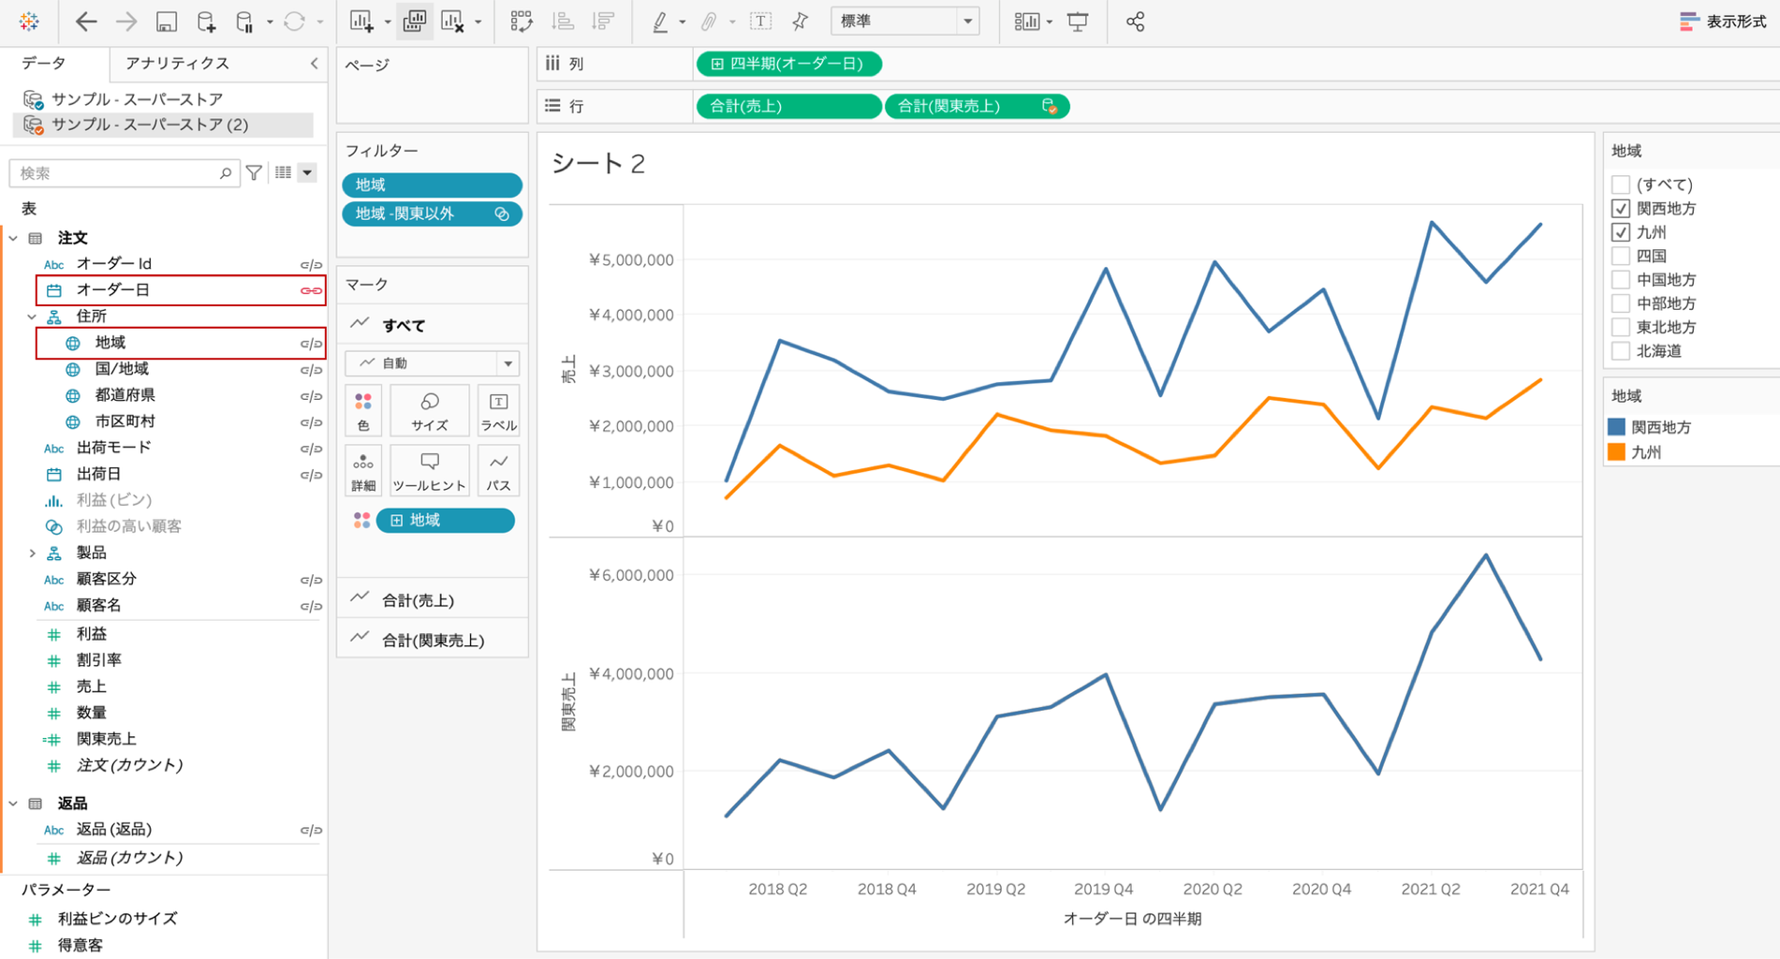Open the 表示形式 Show Me panel
The width and height of the screenshot is (1780, 959).
(x=1723, y=21)
